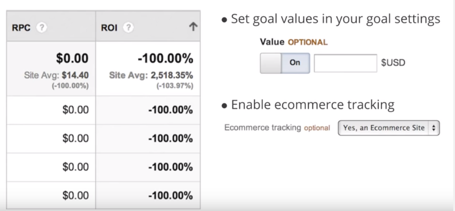This screenshot has width=455, height=211.
Task: Toggle the goal Value On switch
Action: (x=295, y=63)
